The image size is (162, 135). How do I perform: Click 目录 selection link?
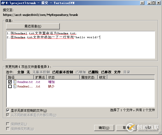pos(127,72)
